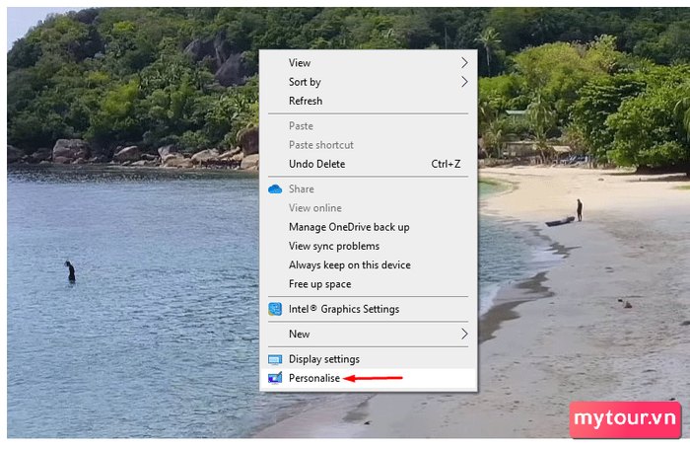Open Manage OneDrive back up

(x=349, y=227)
